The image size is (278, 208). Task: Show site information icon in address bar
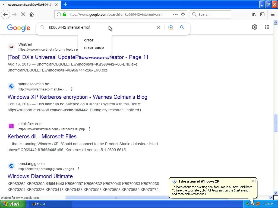click(59, 15)
